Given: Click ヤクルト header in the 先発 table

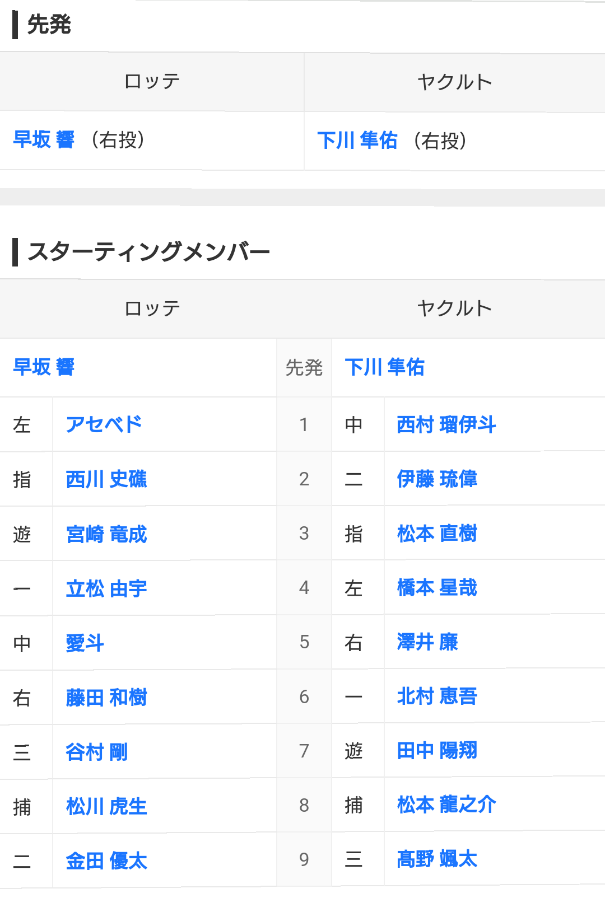Looking at the screenshot, I should coord(454,82).
